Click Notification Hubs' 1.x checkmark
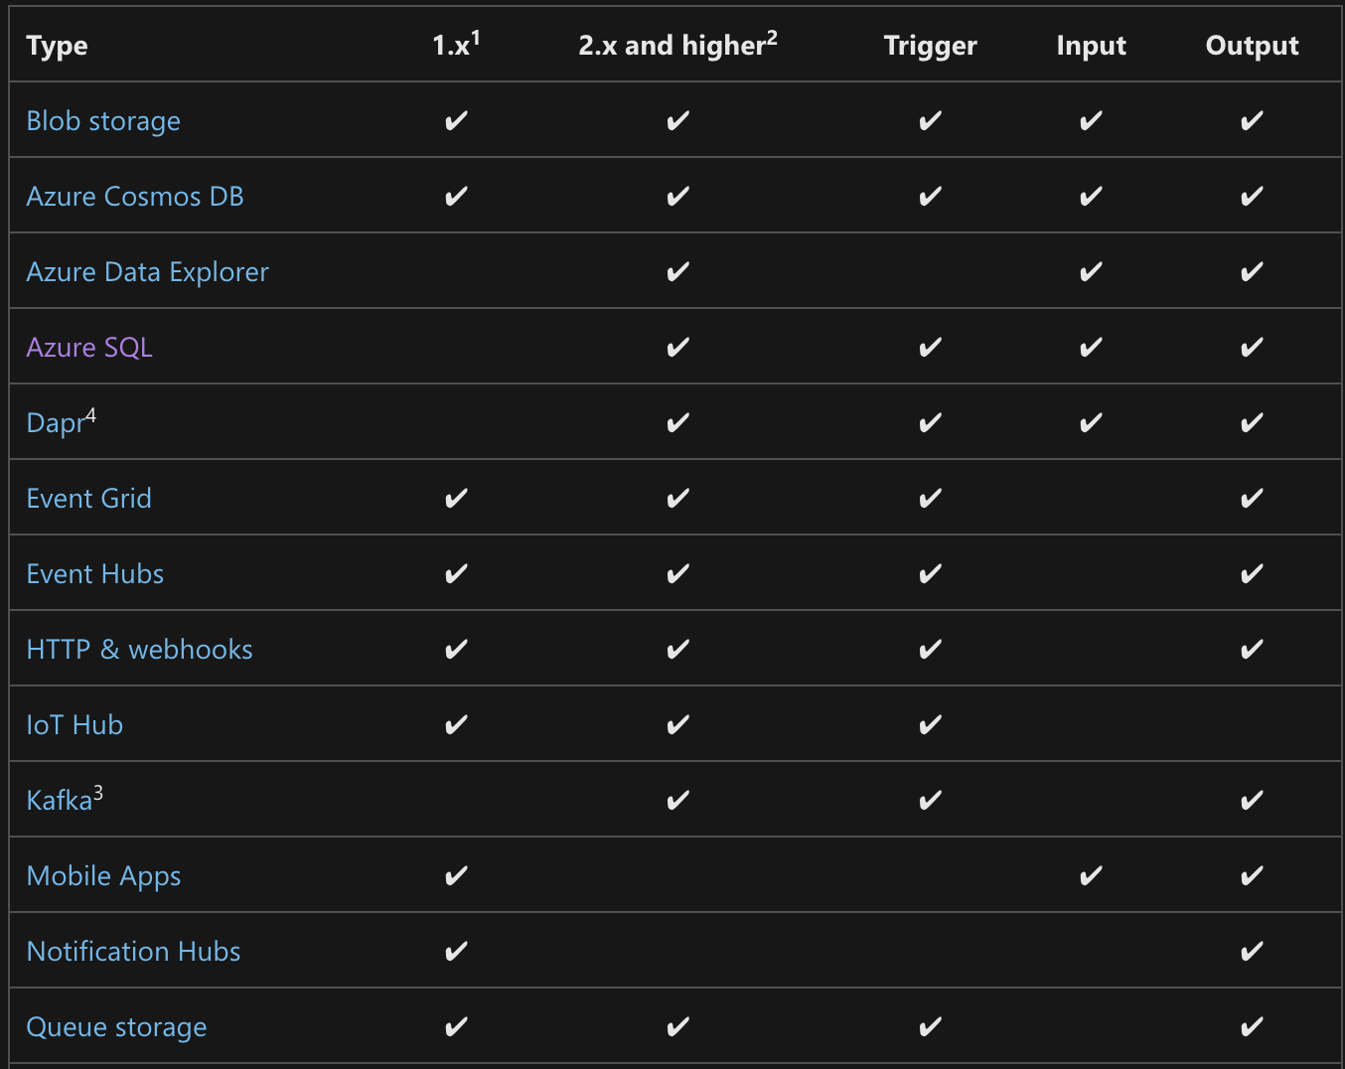This screenshot has width=1345, height=1069. [457, 952]
